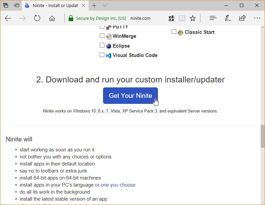Show the tabs you've set aside
This screenshot has height=205, width=265.
(x=6, y=5)
